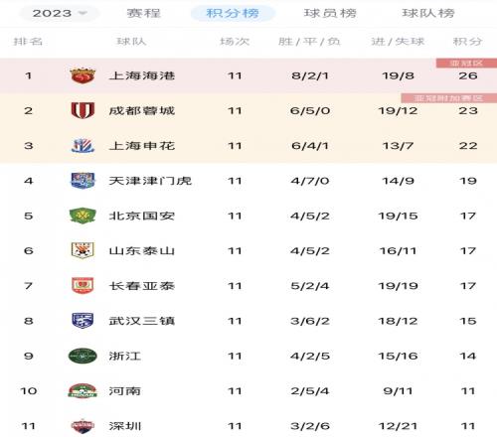Viewport: 497px width, 437px height.
Task: Select the 积分榜 tab
Action: (233, 13)
